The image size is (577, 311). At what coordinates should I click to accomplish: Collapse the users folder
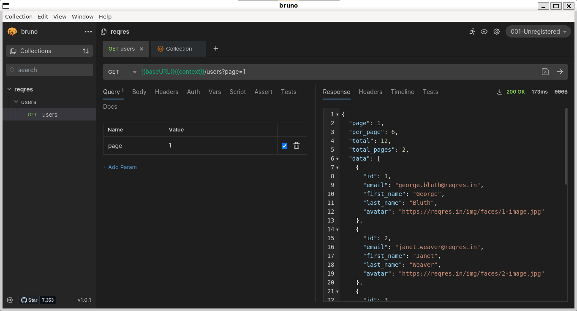pos(16,102)
